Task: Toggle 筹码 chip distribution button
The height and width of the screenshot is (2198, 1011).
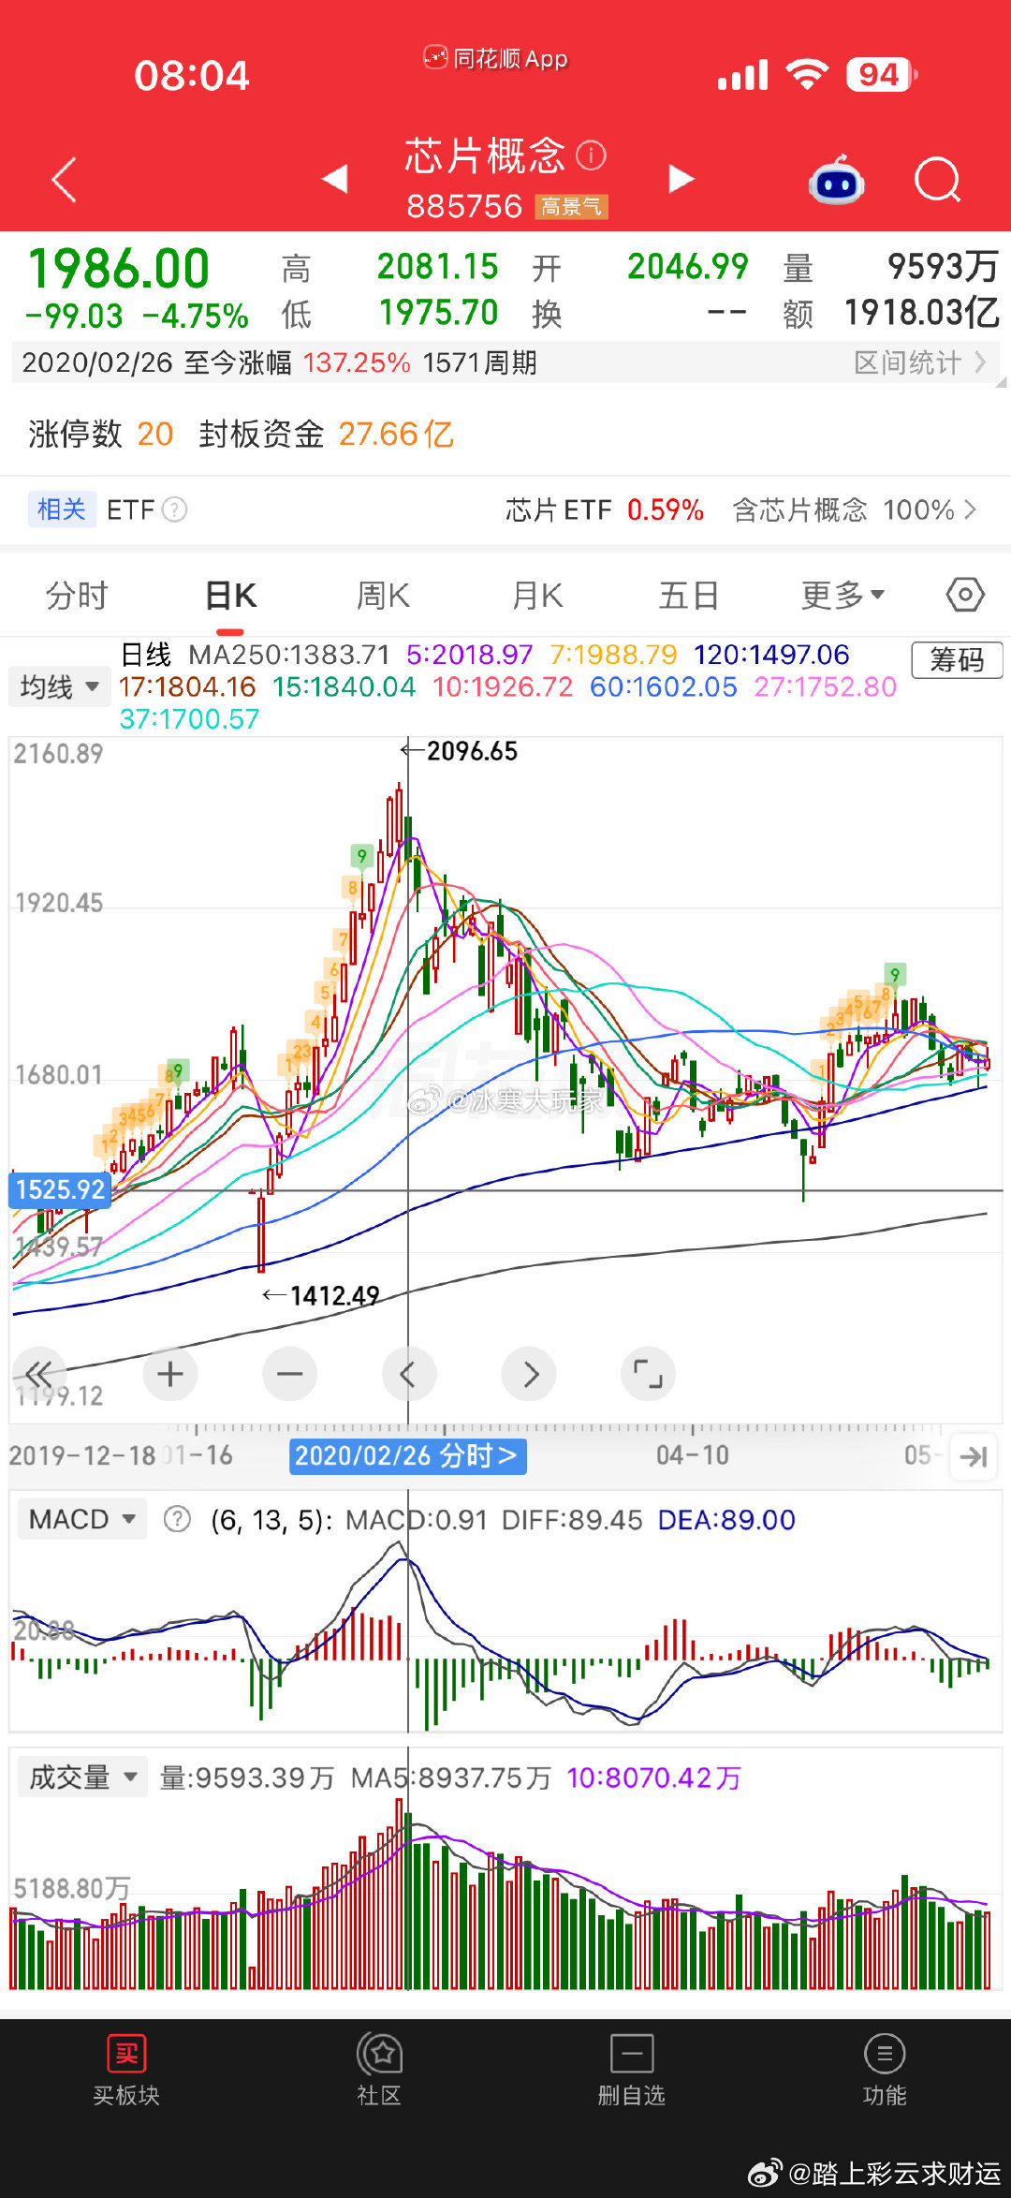Action: point(957,660)
